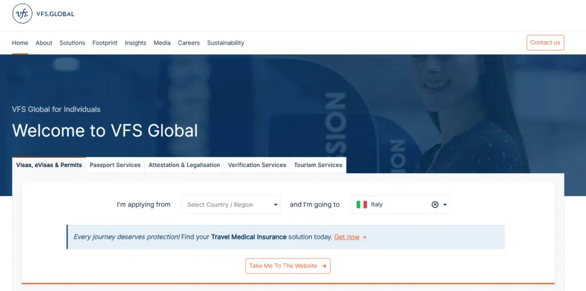This screenshot has width=586, height=291.
Task: Open the Media menu item
Action: (x=162, y=43)
